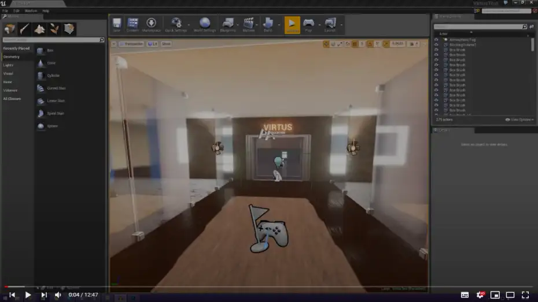
Task: Toggle YouTube subtitles button
Action: click(x=465, y=295)
